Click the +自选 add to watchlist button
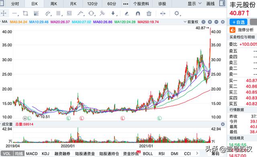Viewport: 257px width, 157px height. coord(239,22)
